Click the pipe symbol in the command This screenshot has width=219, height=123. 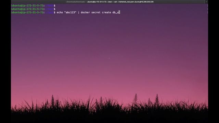(79, 12)
